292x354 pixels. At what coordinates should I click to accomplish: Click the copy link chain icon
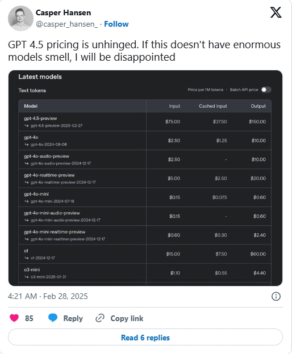pyautogui.click(x=100, y=318)
